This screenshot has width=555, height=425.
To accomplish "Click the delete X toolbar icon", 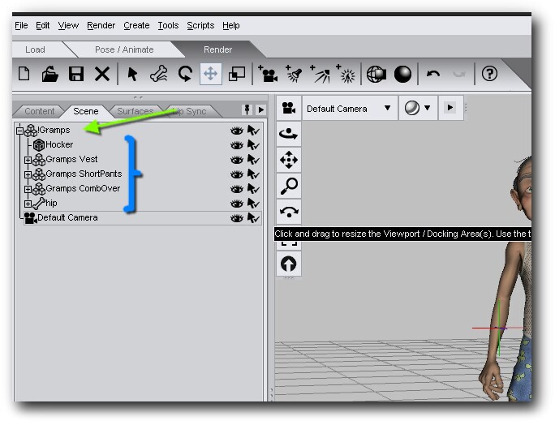I will coord(102,75).
